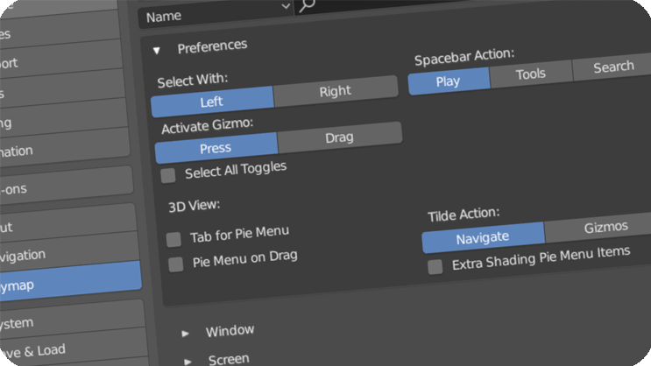
Task: Set Select With to Left
Action: [x=212, y=102]
